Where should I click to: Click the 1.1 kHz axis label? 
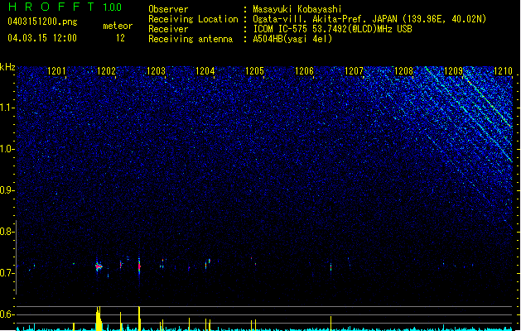(7, 108)
